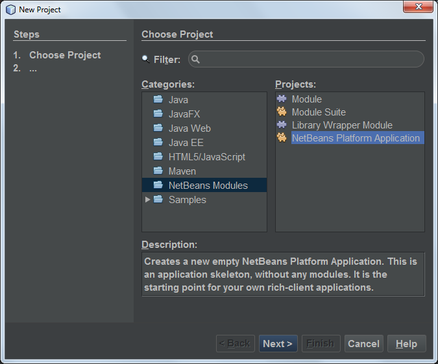Click the NetBeans Platform Application icon
The width and height of the screenshot is (438, 364).
pyautogui.click(x=282, y=138)
